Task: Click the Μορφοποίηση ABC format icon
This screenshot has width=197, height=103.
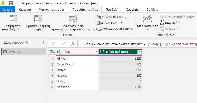Action: click(148, 19)
